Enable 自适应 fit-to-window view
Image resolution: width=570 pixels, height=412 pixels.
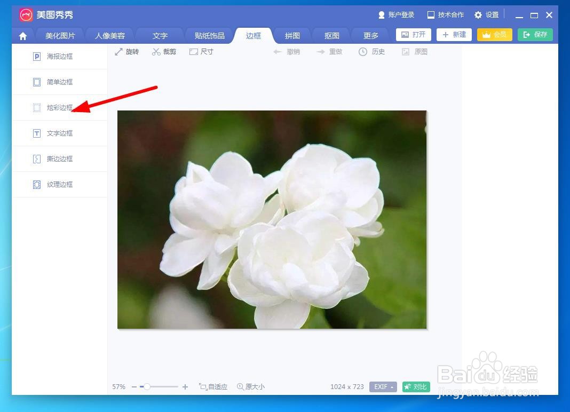click(213, 386)
